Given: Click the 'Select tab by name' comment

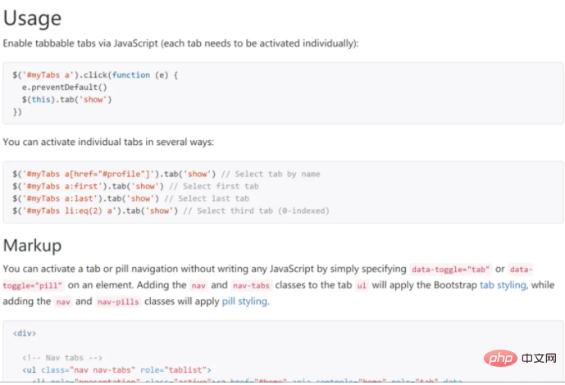Looking at the screenshot, I should pos(271,174).
